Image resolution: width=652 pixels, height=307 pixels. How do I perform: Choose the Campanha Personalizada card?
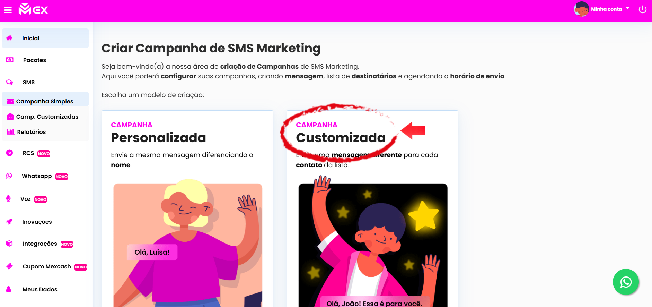click(x=187, y=209)
